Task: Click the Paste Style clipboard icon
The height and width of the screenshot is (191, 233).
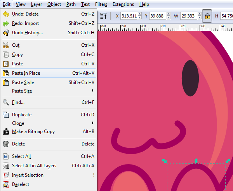Action: 6,82
